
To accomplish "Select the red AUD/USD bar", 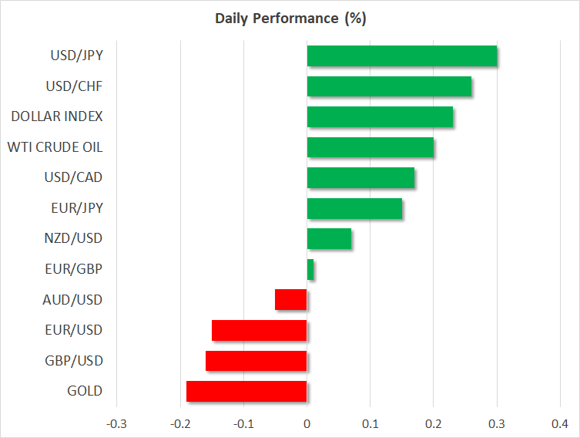I will click(291, 299).
